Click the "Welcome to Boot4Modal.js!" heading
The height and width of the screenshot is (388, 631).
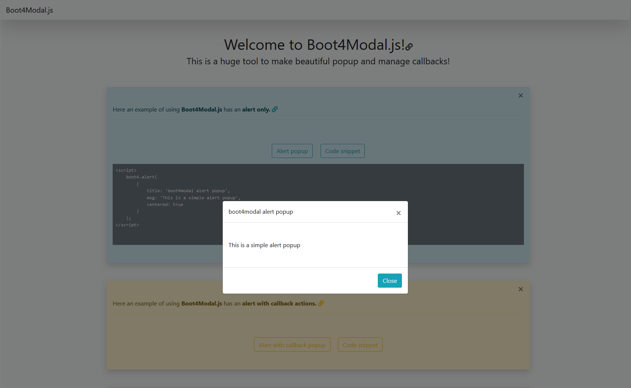click(314, 45)
